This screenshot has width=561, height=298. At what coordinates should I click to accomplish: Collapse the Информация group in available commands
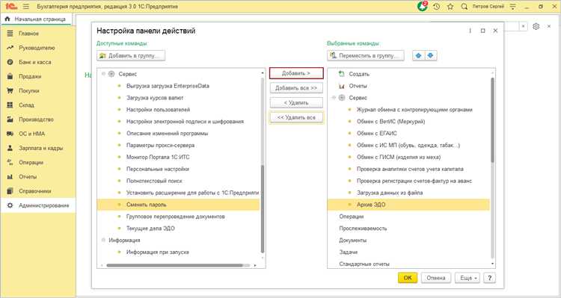pyautogui.click(x=104, y=240)
